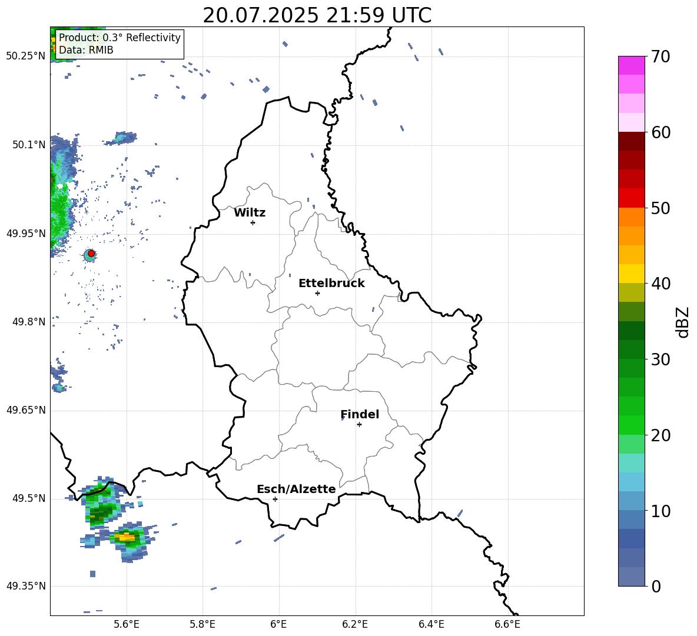Click the Findel city label
The width and height of the screenshot is (697, 636).
pyautogui.click(x=360, y=414)
